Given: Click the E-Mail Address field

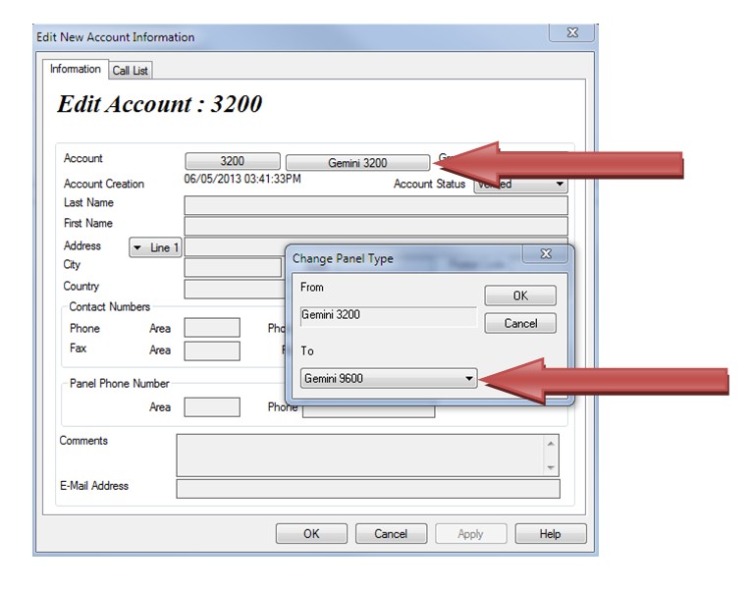Looking at the screenshot, I should (367, 489).
